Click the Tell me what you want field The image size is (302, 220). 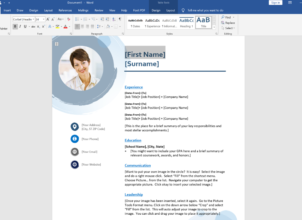(205, 10)
